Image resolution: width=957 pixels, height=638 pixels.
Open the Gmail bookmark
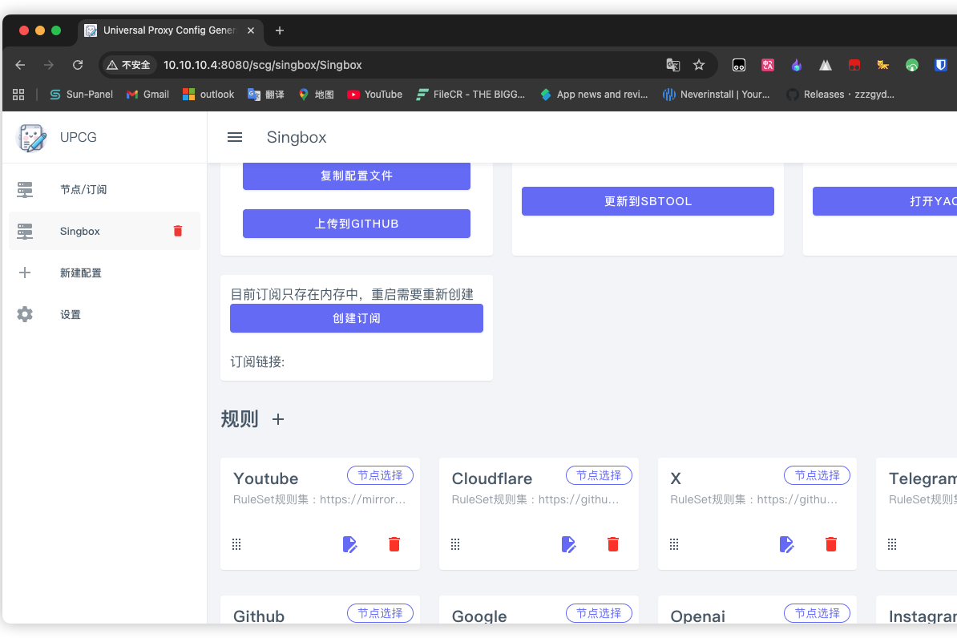[x=147, y=95]
